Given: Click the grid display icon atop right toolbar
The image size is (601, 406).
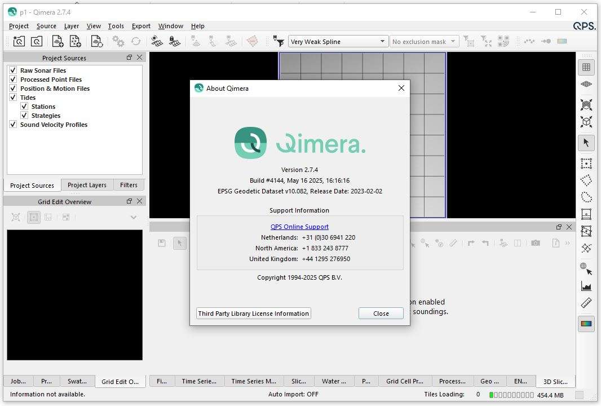Looking at the screenshot, I should click(x=586, y=67).
